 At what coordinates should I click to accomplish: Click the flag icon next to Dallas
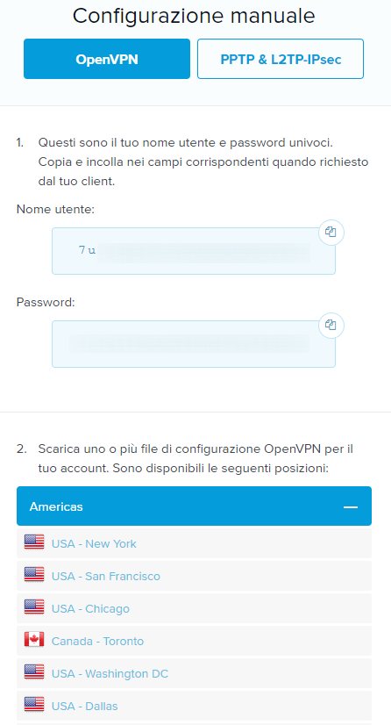point(34,704)
